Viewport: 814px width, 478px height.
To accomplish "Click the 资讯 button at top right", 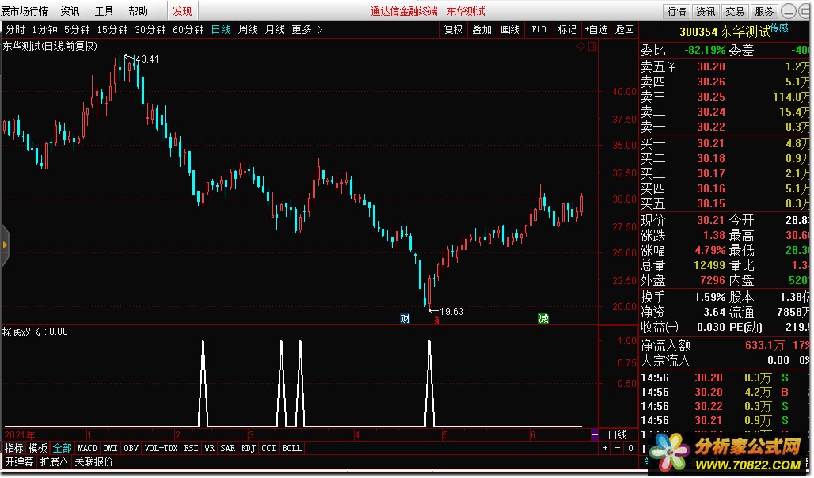I will (x=706, y=11).
